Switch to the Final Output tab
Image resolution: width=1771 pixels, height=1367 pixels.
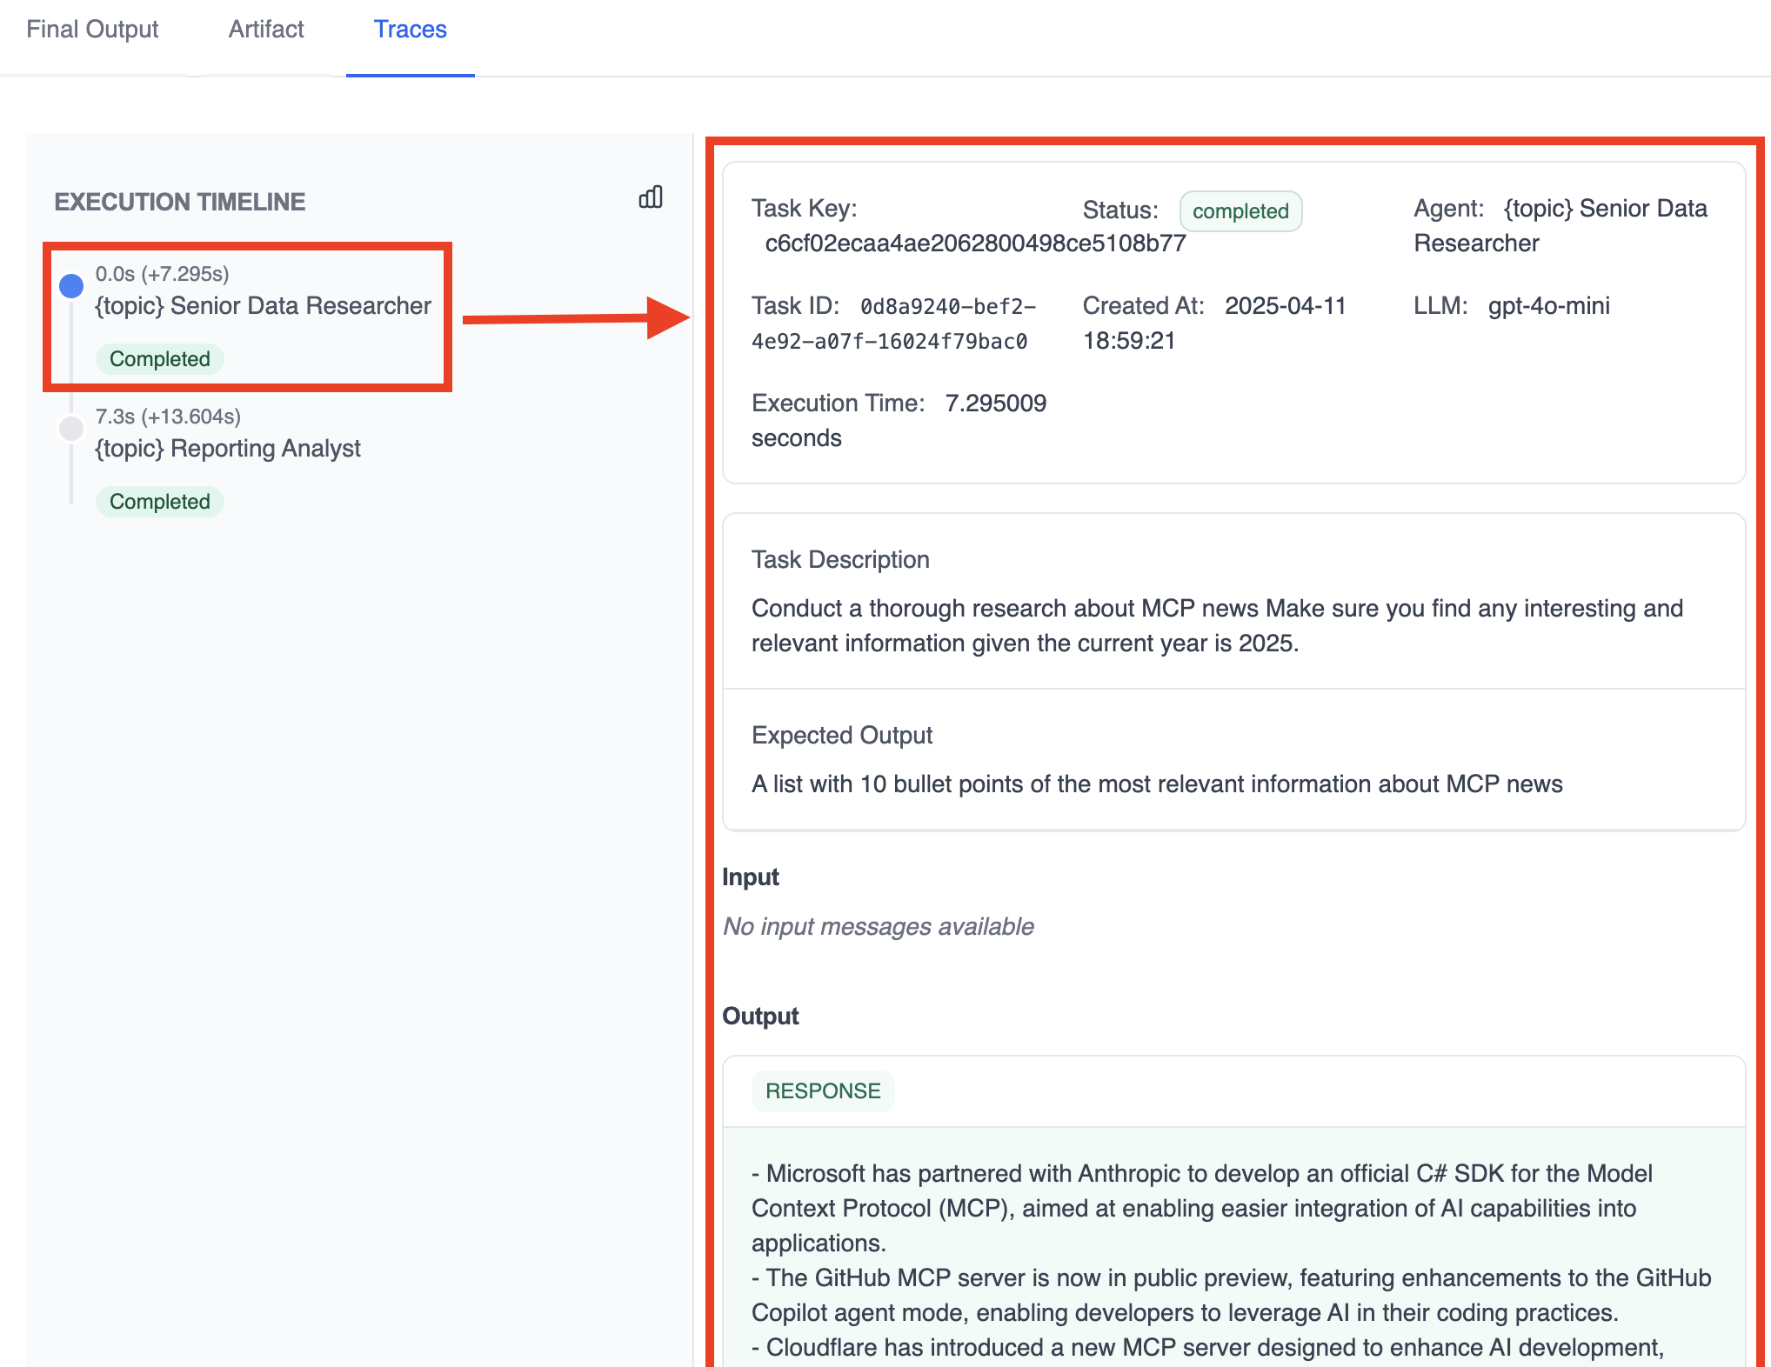pyautogui.click(x=92, y=29)
